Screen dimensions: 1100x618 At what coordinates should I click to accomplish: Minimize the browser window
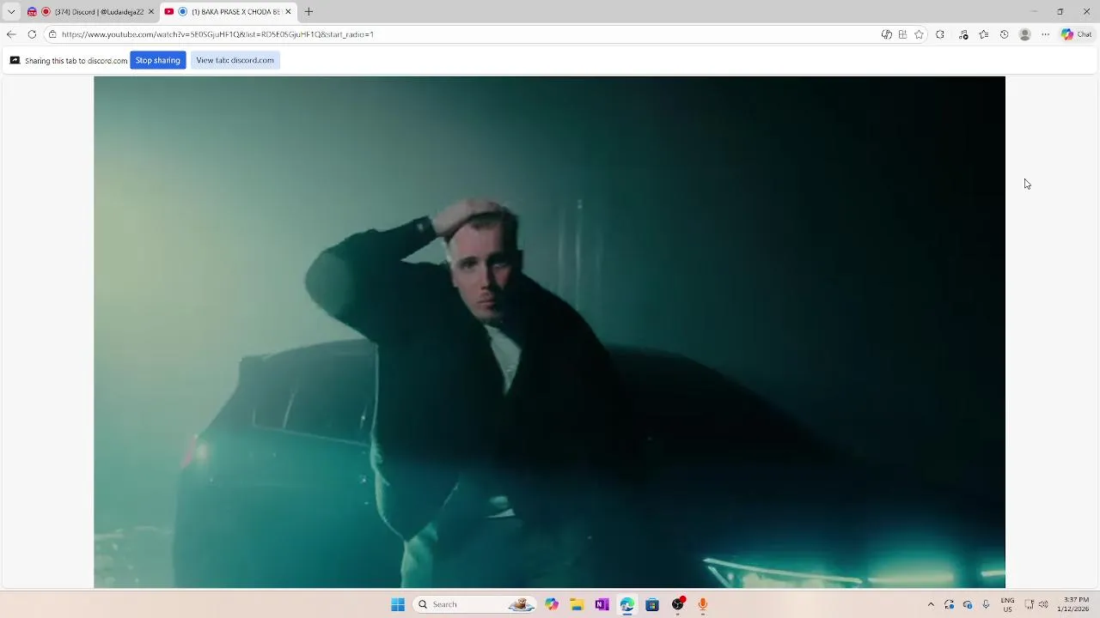[1034, 11]
